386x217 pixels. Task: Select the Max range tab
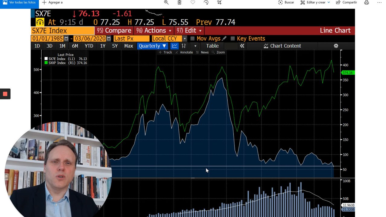point(129,46)
